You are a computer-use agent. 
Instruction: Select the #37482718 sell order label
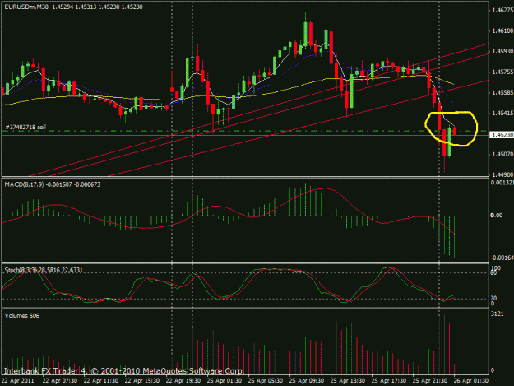[25, 127]
